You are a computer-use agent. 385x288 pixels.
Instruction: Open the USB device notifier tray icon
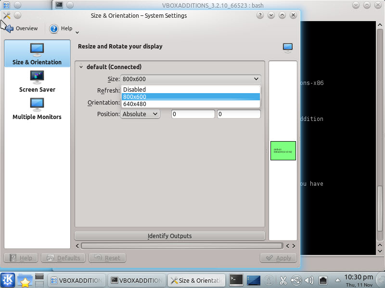click(296, 280)
